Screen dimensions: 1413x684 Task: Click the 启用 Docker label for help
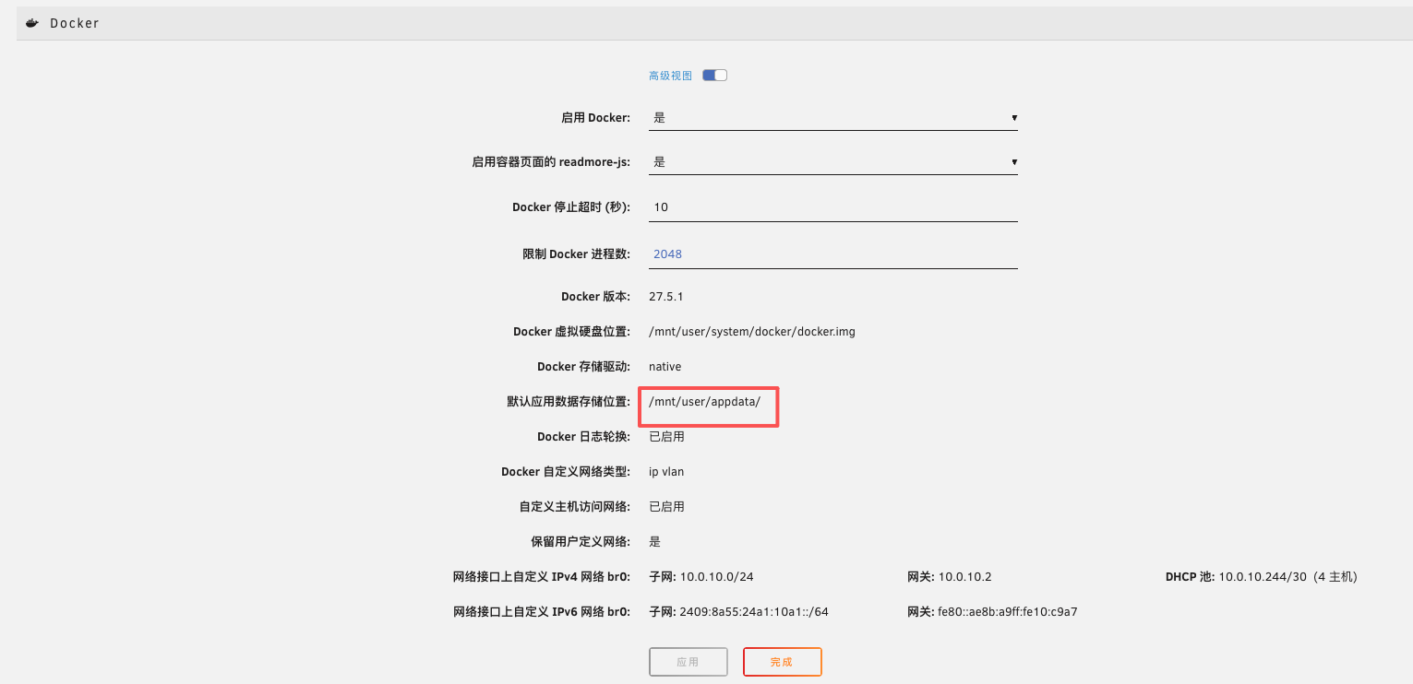coord(595,118)
